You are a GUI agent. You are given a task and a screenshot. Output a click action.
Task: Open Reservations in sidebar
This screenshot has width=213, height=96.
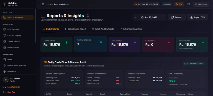coord(18,47)
